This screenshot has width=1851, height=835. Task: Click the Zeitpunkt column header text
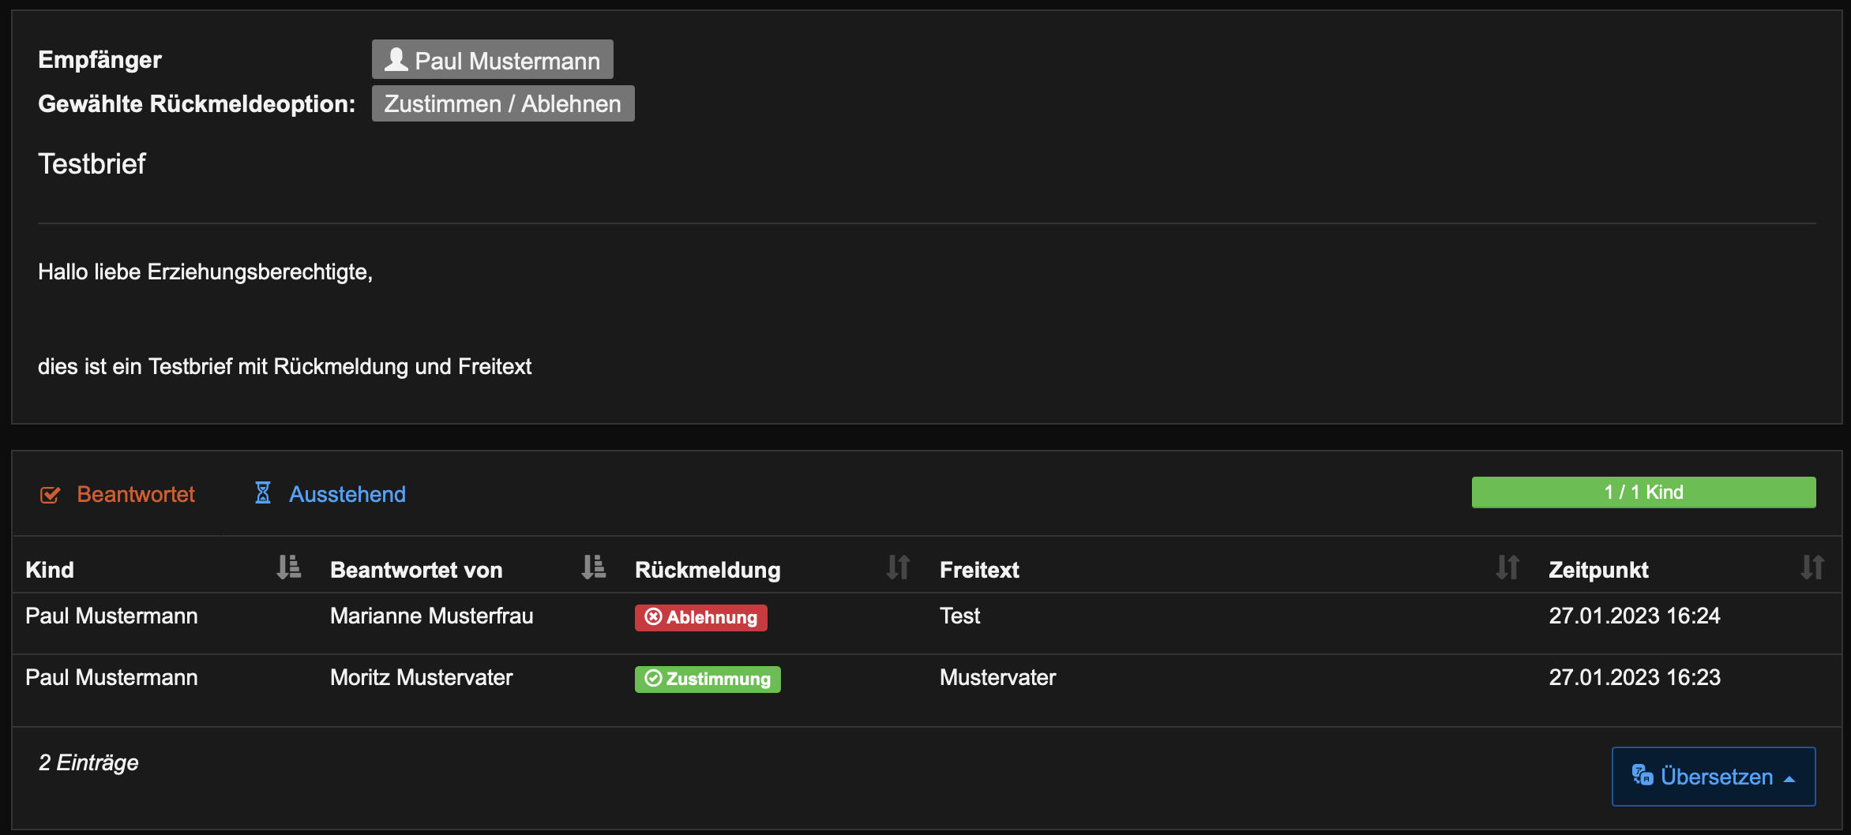[1598, 570]
